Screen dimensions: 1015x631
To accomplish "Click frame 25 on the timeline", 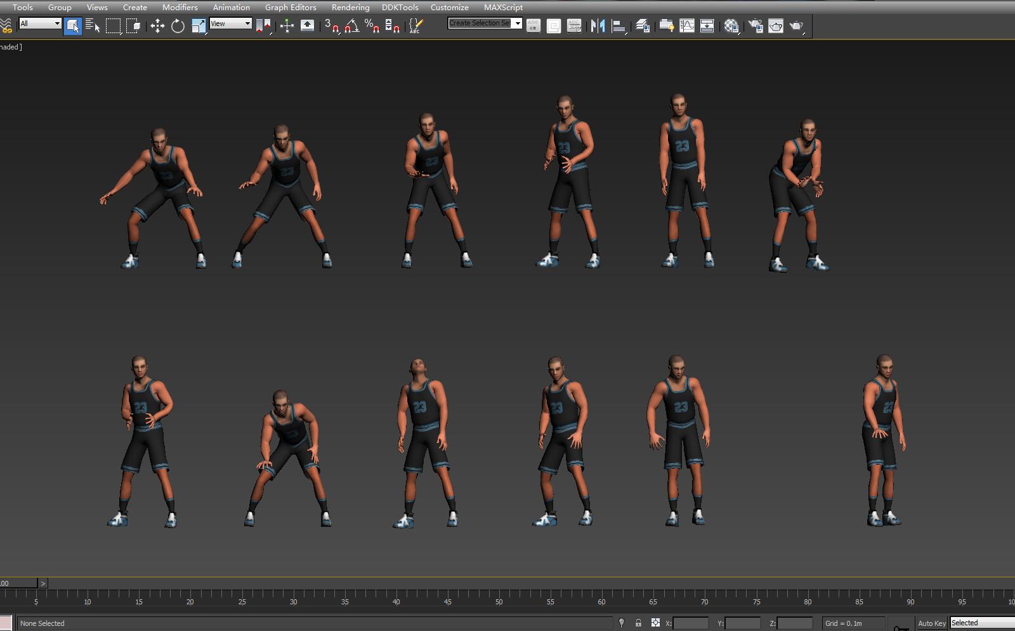I will [x=242, y=601].
